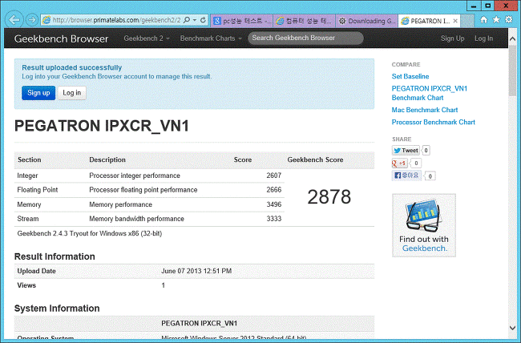
Task: Close the PEGATRON tab
Action: (455, 21)
